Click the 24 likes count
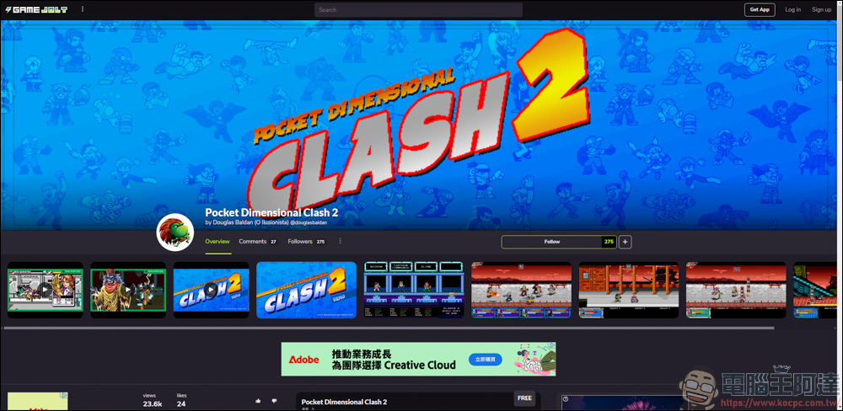Image resolution: width=843 pixels, height=411 pixels. pyautogui.click(x=181, y=404)
